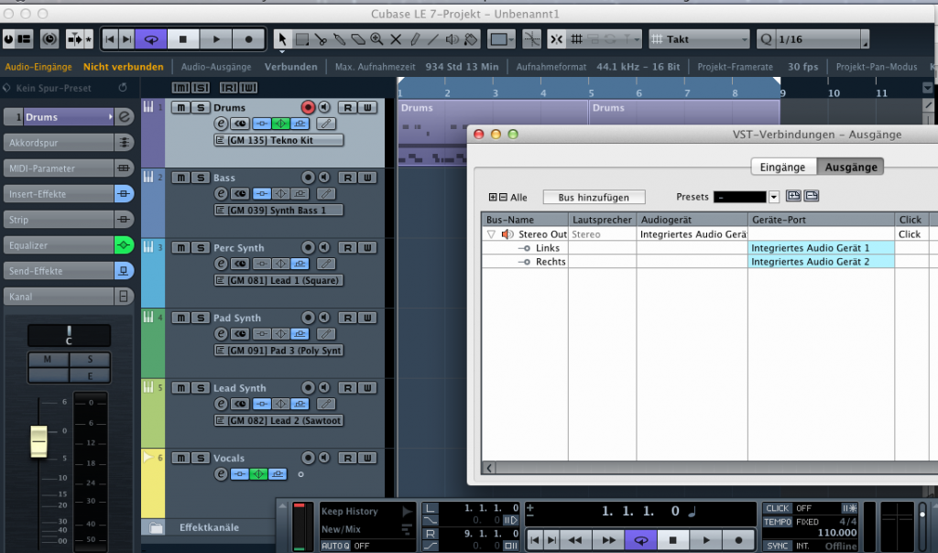Select the Zoom magnifier tool

tap(376, 39)
